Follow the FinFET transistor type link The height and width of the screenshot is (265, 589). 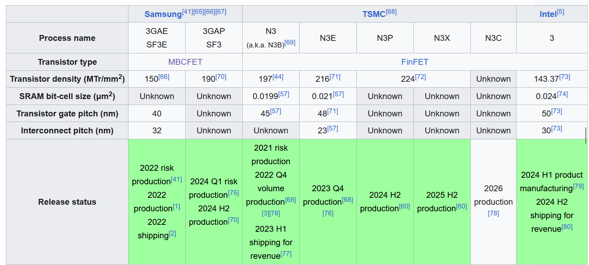point(415,62)
